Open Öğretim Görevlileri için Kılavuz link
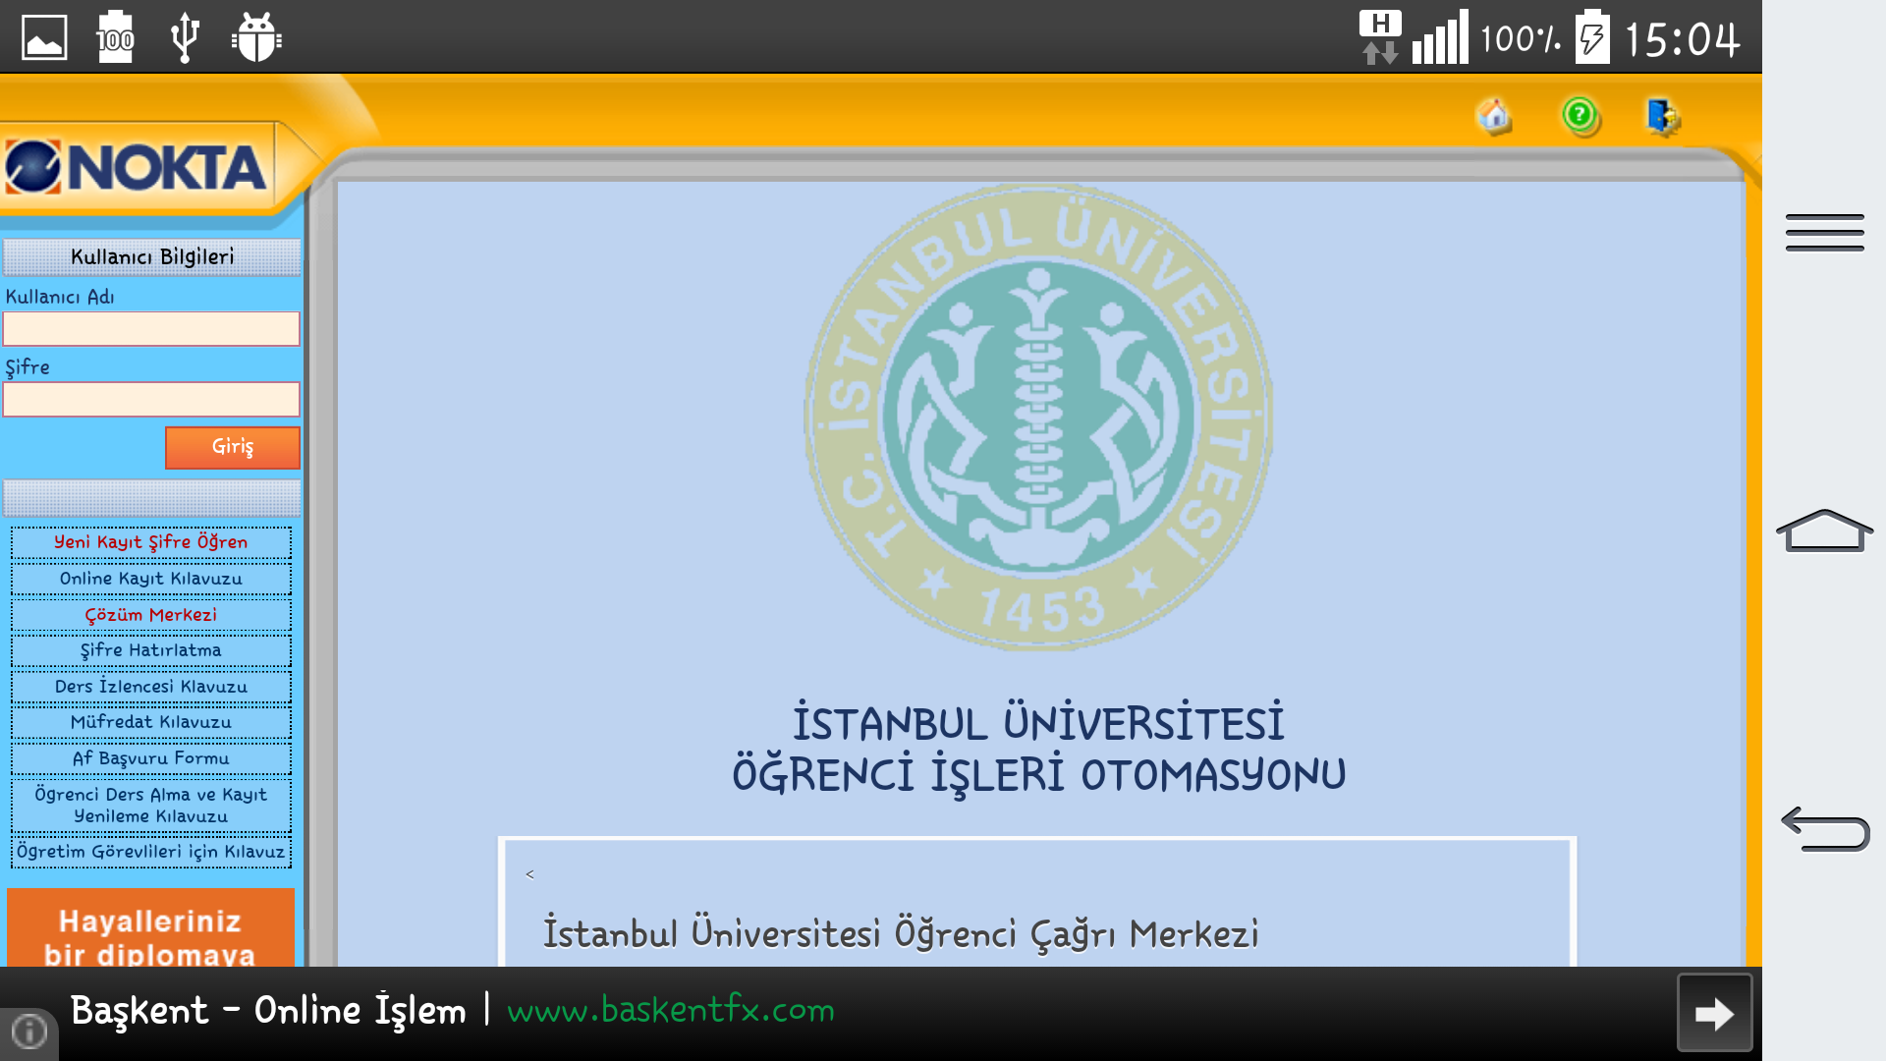 [x=151, y=852]
